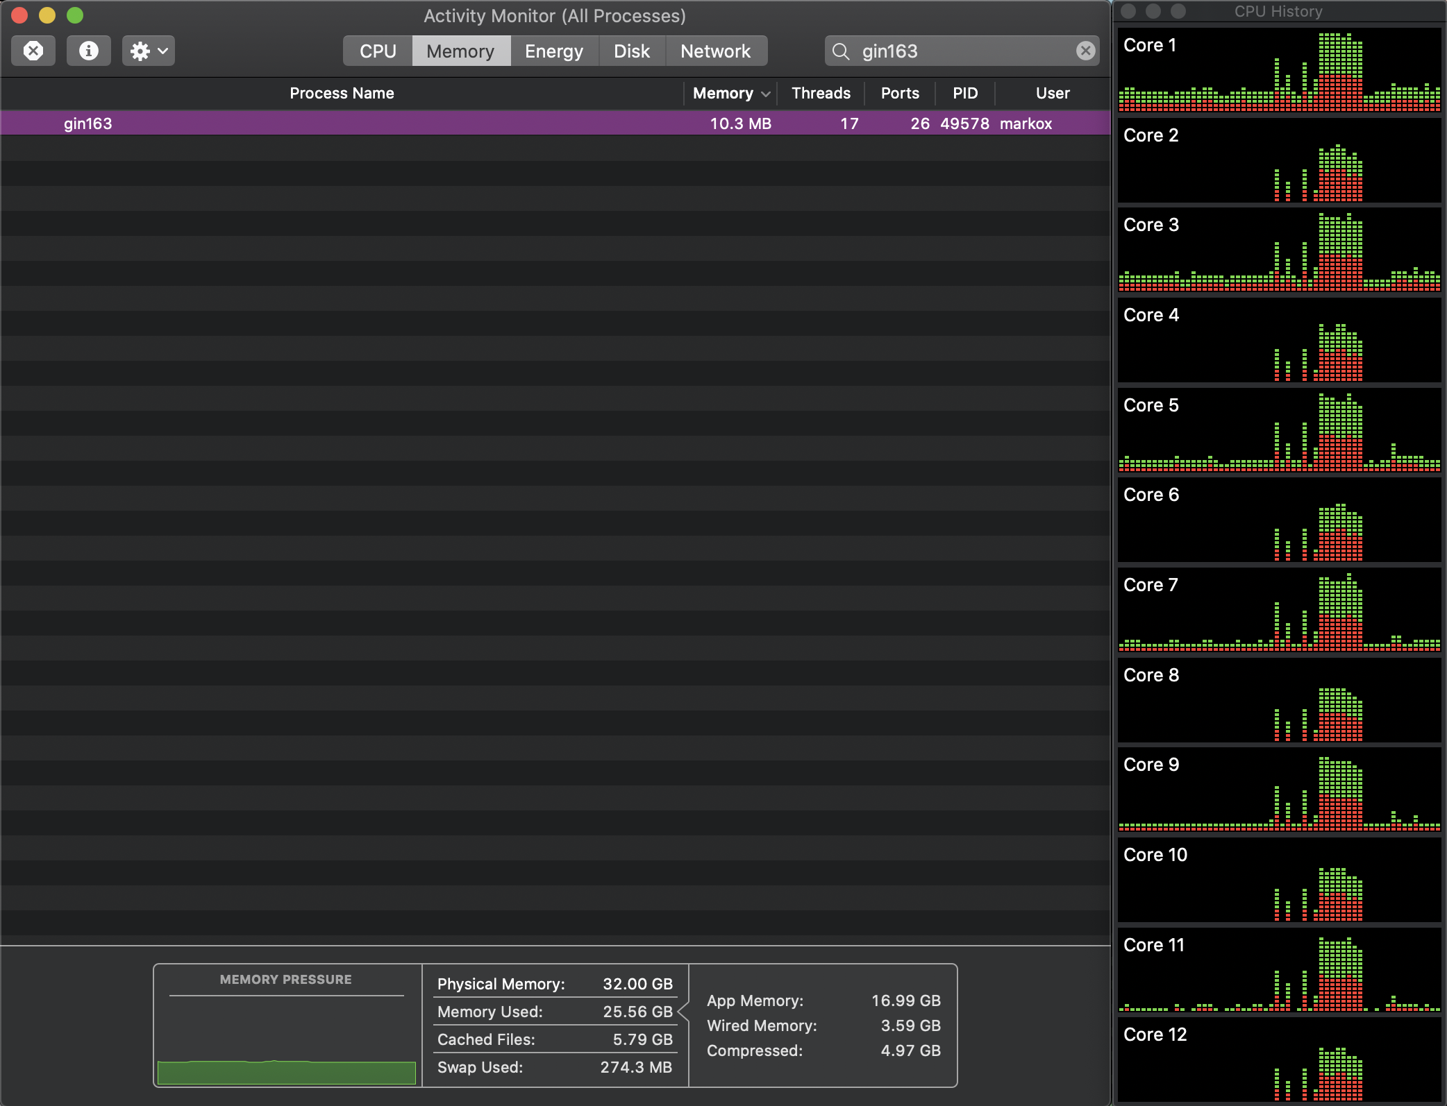Viewport: 1447px width, 1106px height.
Task: Open the Disk tab
Action: coord(631,51)
